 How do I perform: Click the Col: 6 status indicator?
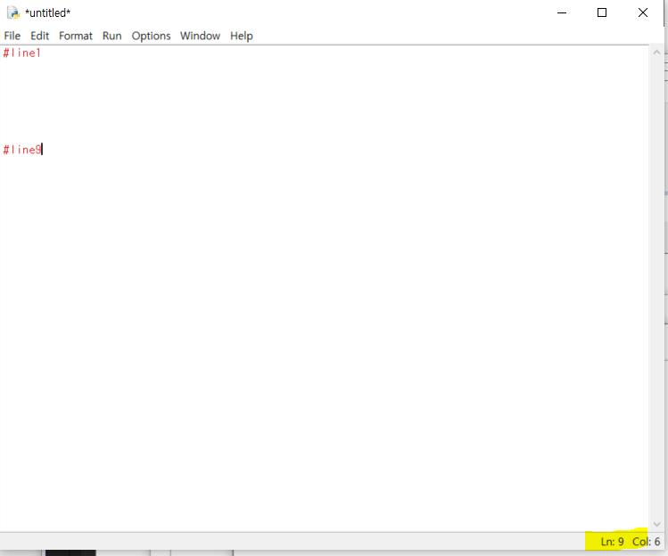coord(647,542)
